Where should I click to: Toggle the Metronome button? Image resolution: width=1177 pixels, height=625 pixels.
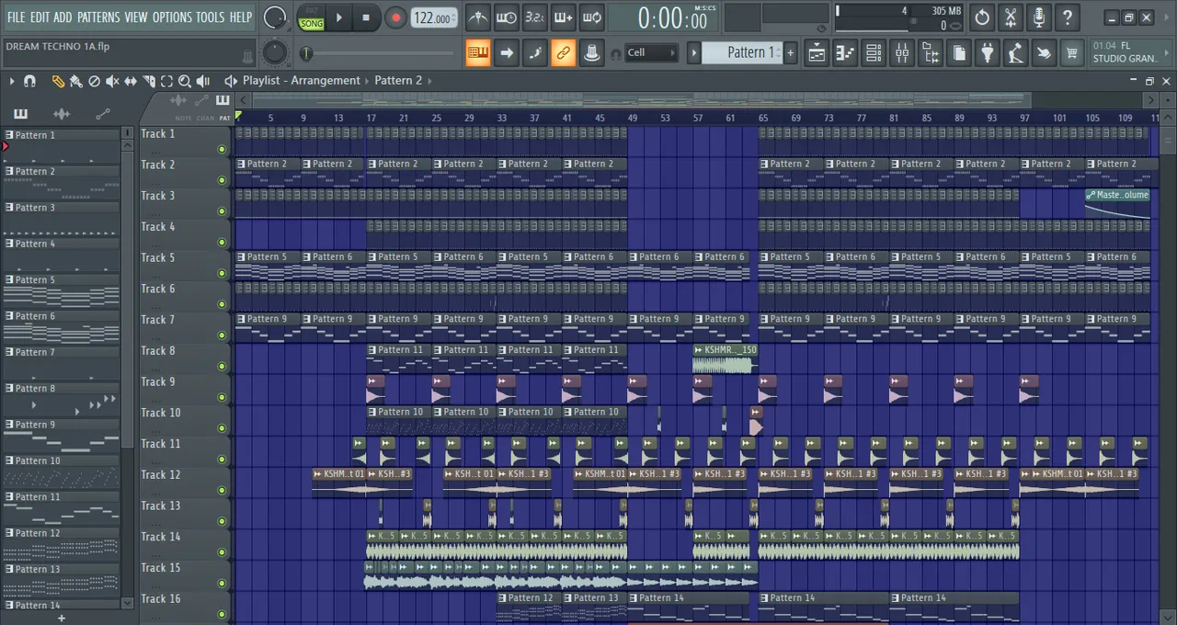coord(478,17)
